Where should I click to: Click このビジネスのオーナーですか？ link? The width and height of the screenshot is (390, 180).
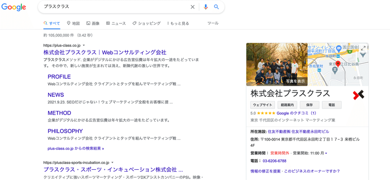pyautogui.click(x=312, y=171)
